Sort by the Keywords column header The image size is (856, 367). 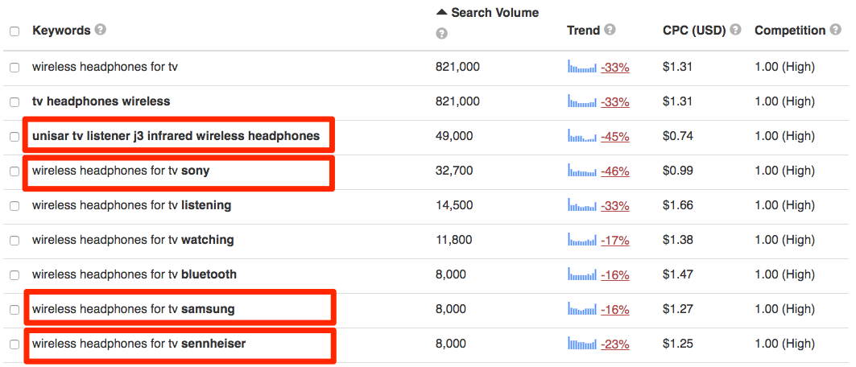click(x=61, y=31)
